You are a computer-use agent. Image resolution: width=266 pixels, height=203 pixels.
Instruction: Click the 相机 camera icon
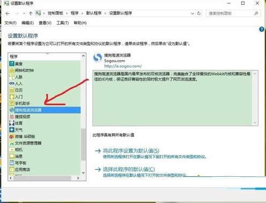(x=12, y=149)
